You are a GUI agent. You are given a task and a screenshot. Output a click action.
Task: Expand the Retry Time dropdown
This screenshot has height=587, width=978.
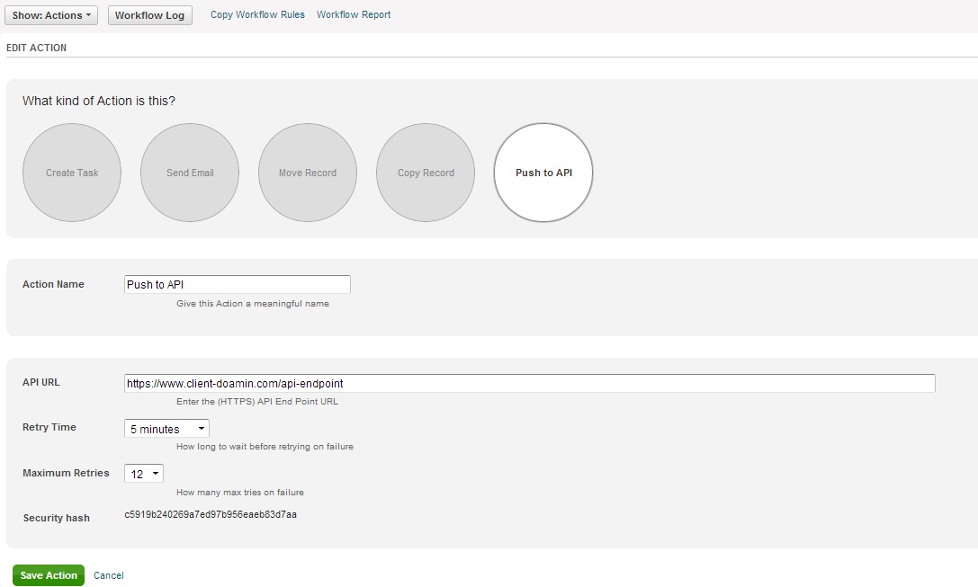point(166,429)
